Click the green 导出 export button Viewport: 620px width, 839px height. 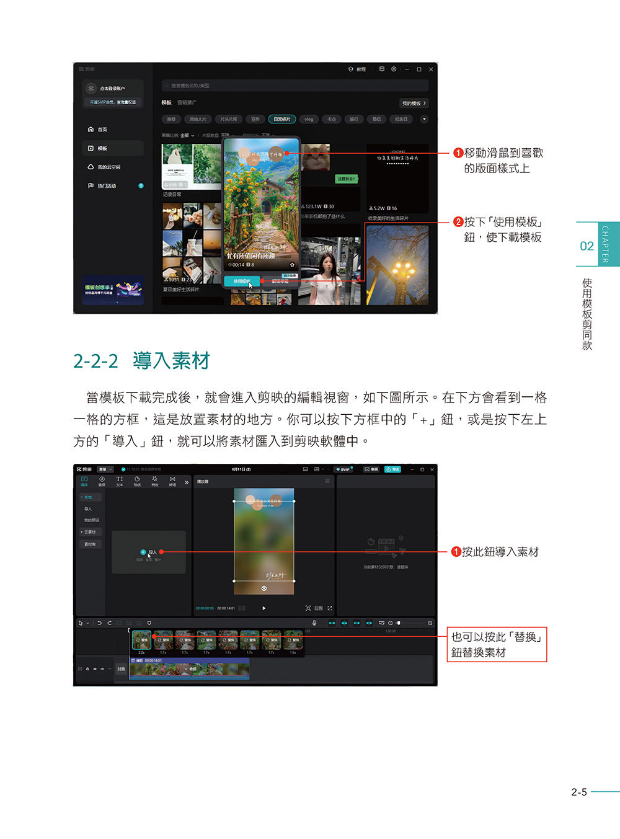(x=392, y=469)
